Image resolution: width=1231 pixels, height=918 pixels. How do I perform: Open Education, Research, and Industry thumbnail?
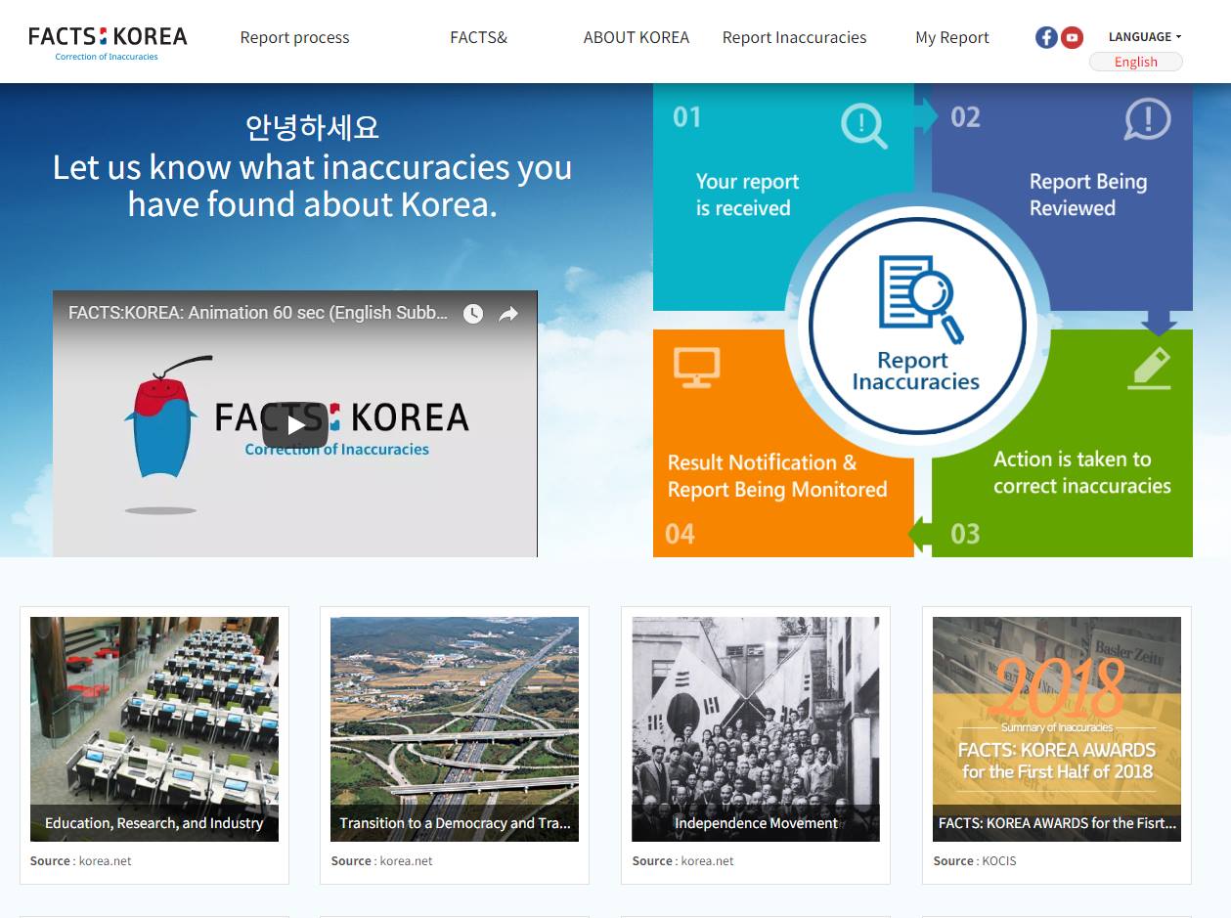[x=154, y=729]
